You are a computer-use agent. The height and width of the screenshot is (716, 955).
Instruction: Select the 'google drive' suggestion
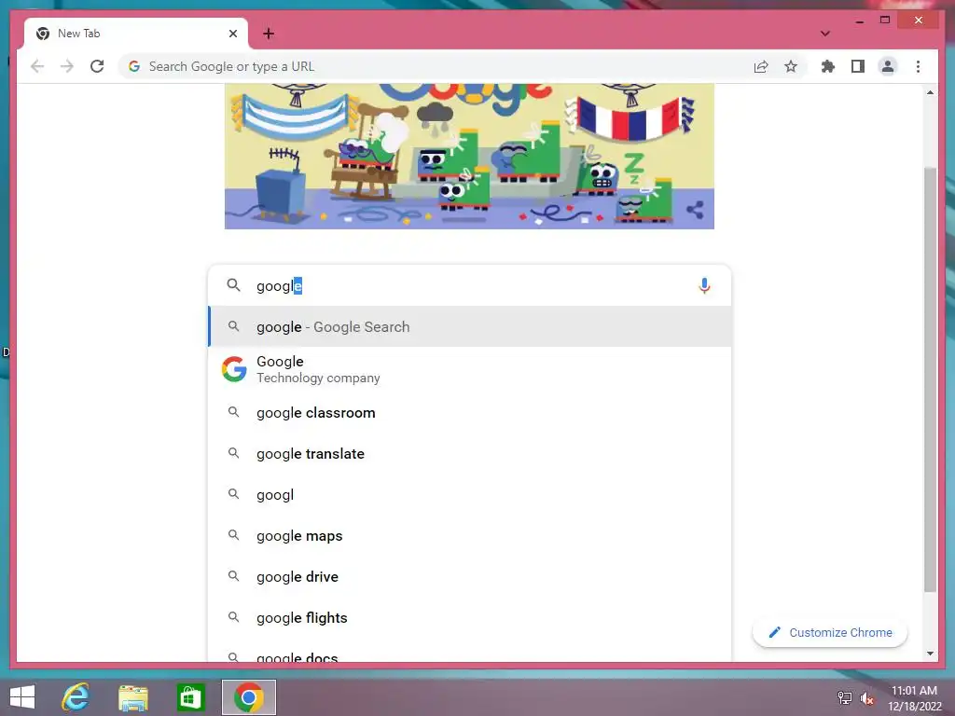click(x=470, y=576)
